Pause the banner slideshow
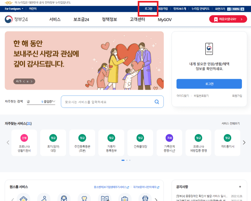Image resolution: width=251 pixels, height=201 pixels. (28, 82)
